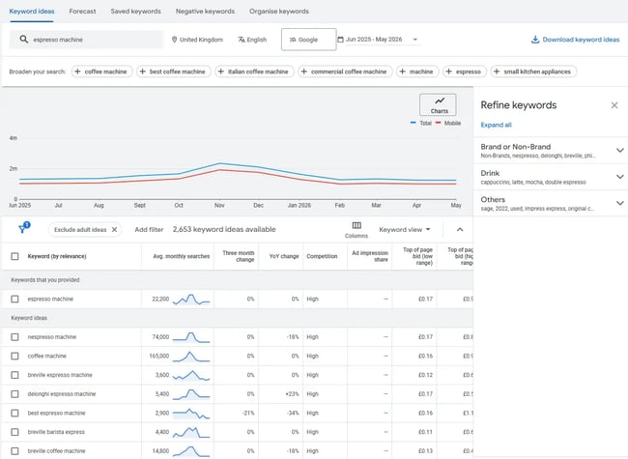Add 'best coffee machine' suggestion chip
This screenshot has width=628, height=459.
coord(174,72)
